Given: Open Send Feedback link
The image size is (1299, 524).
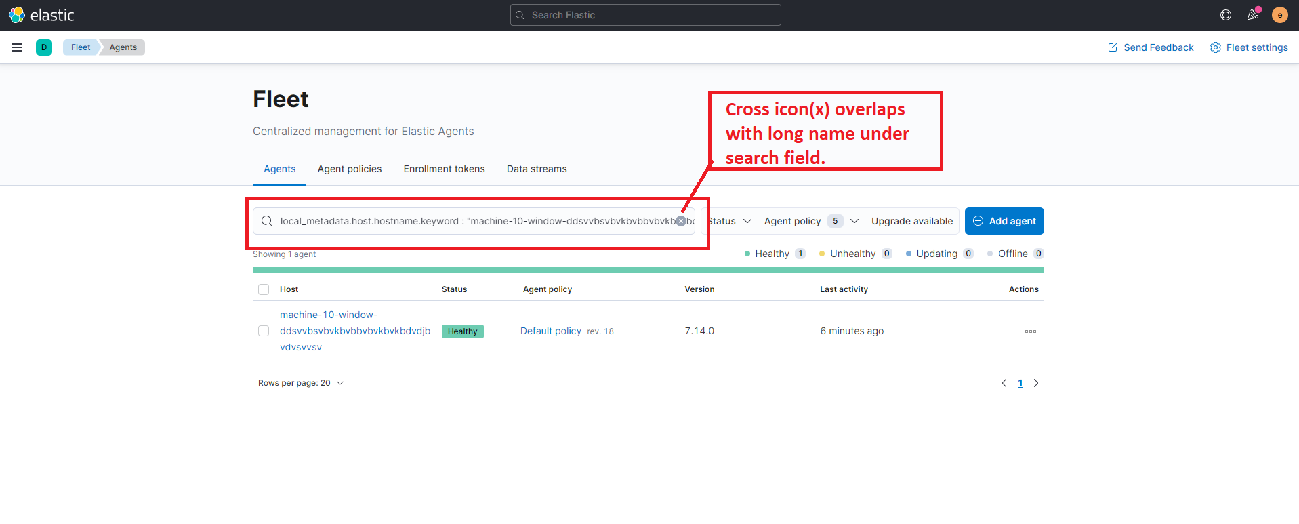Looking at the screenshot, I should [x=1151, y=47].
